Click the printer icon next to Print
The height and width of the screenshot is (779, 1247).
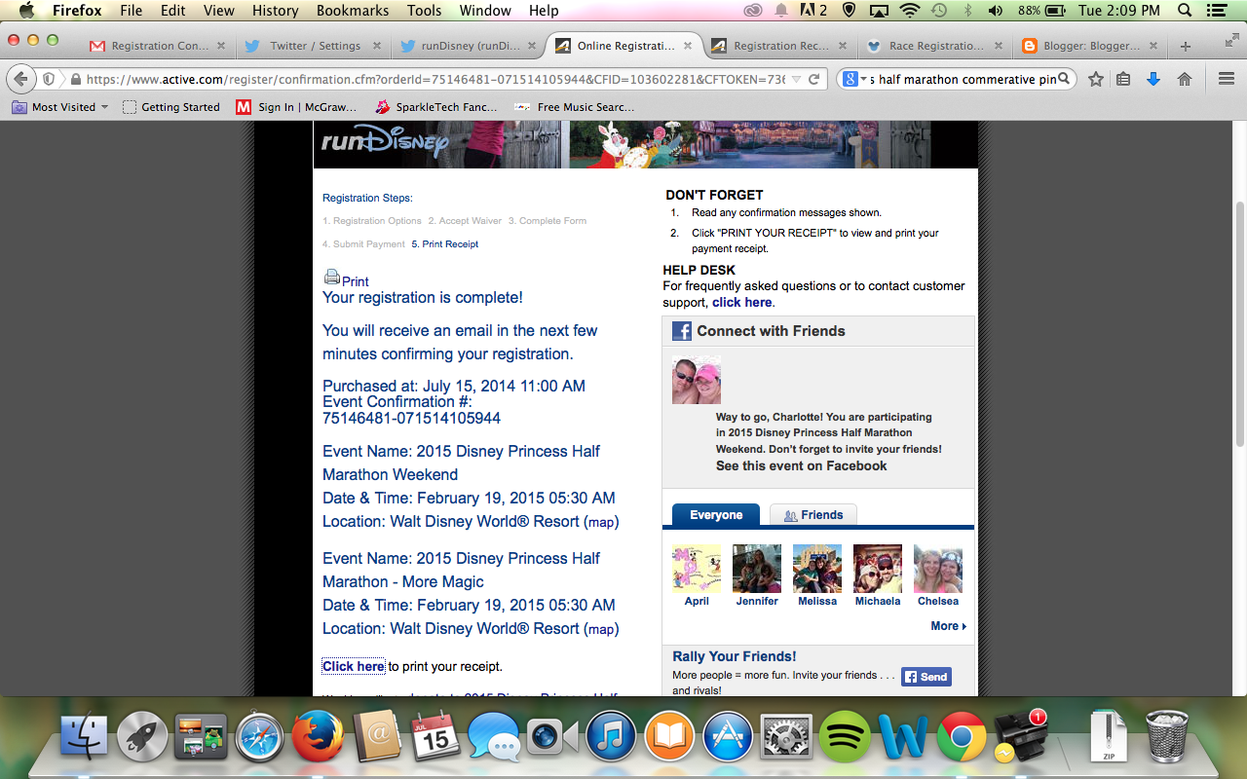point(331,277)
